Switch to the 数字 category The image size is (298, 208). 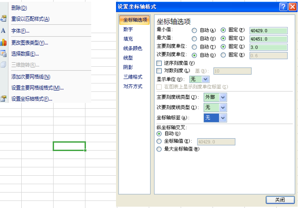[128, 29]
